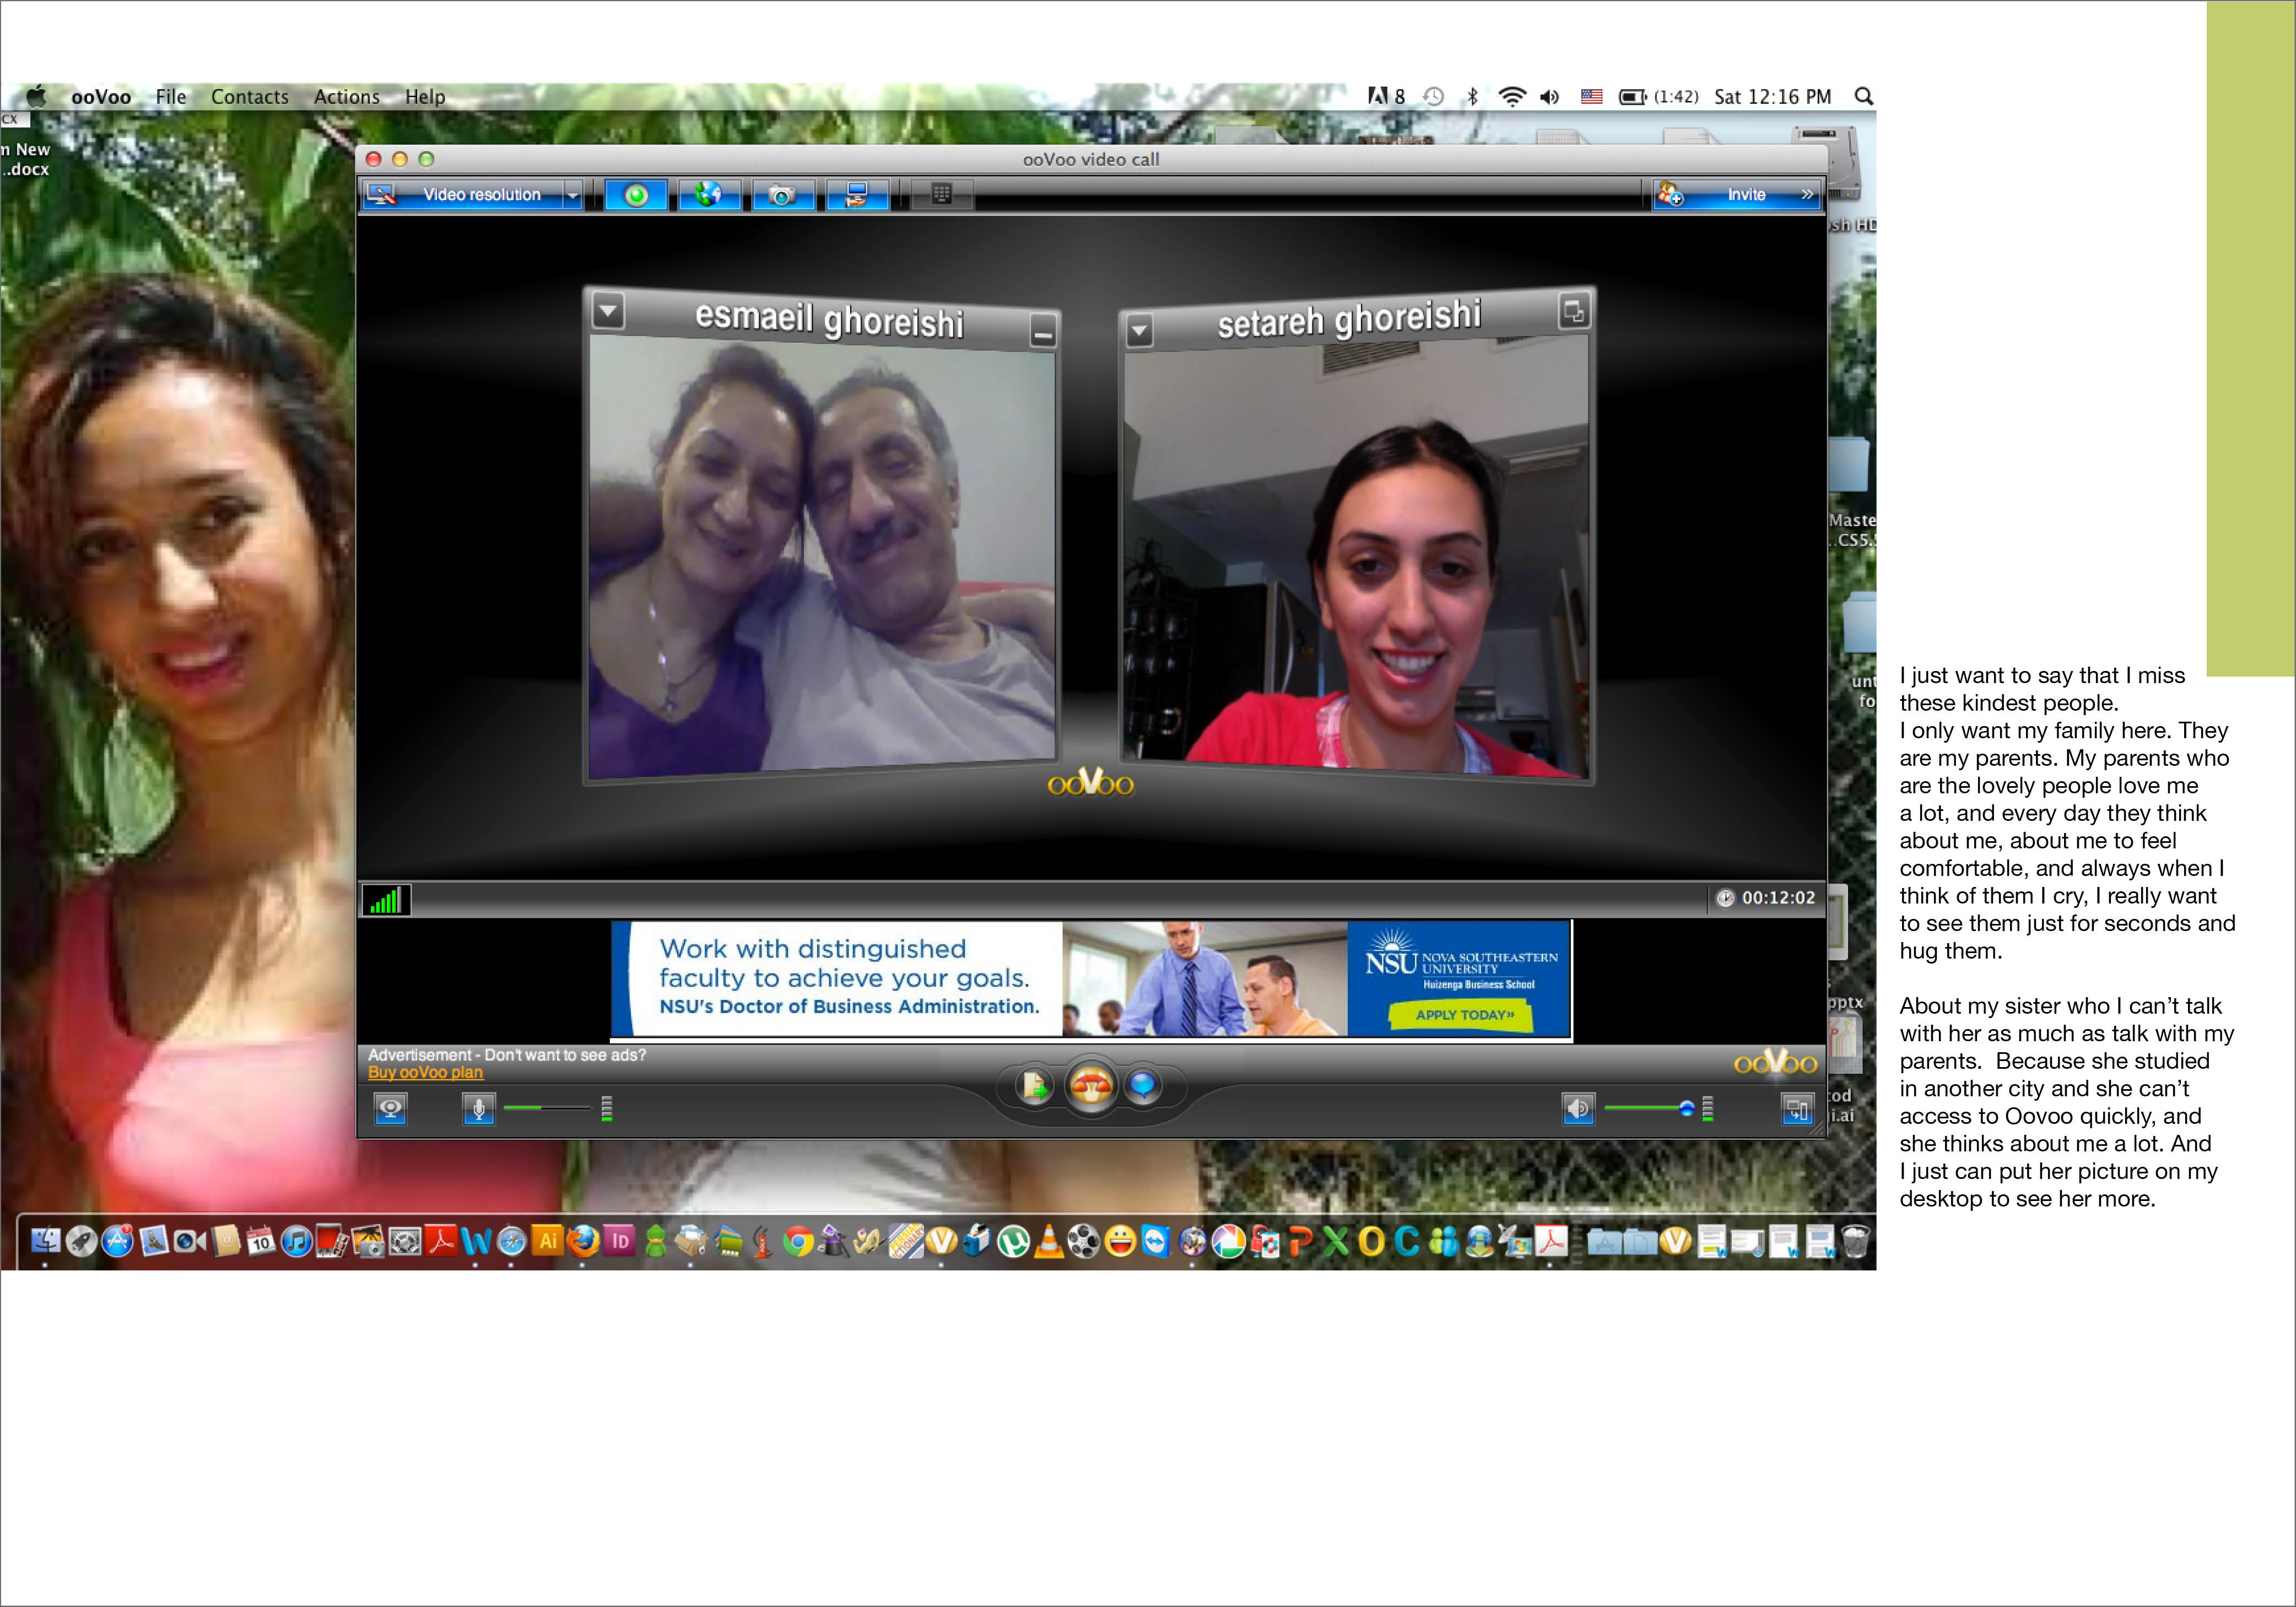Click the screen sharing toolbar icon
2296x1607 pixels.
[x=857, y=195]
